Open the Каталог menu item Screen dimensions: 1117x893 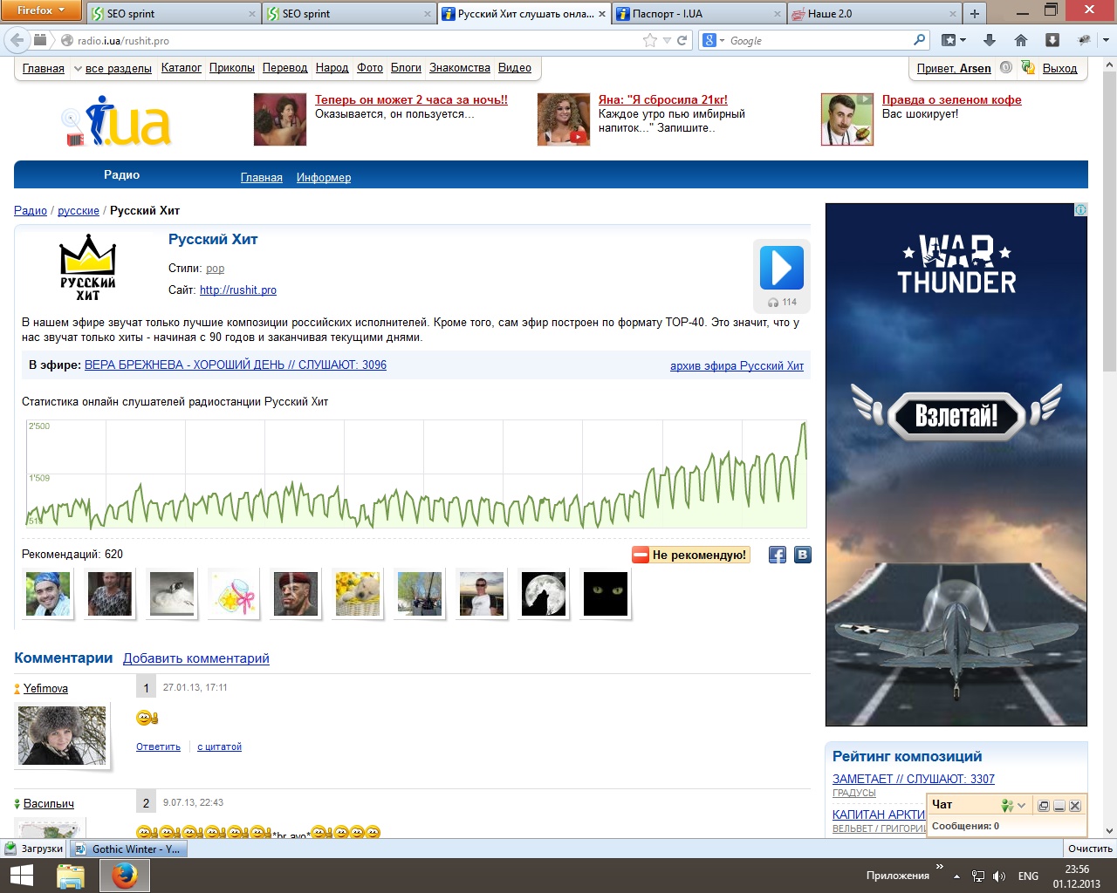[181, 68]
